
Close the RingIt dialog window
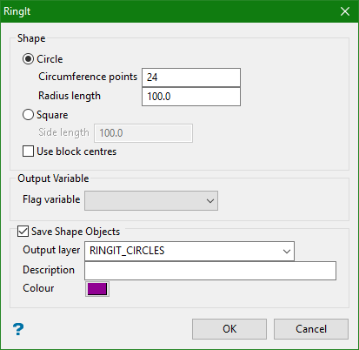point(345,11)
